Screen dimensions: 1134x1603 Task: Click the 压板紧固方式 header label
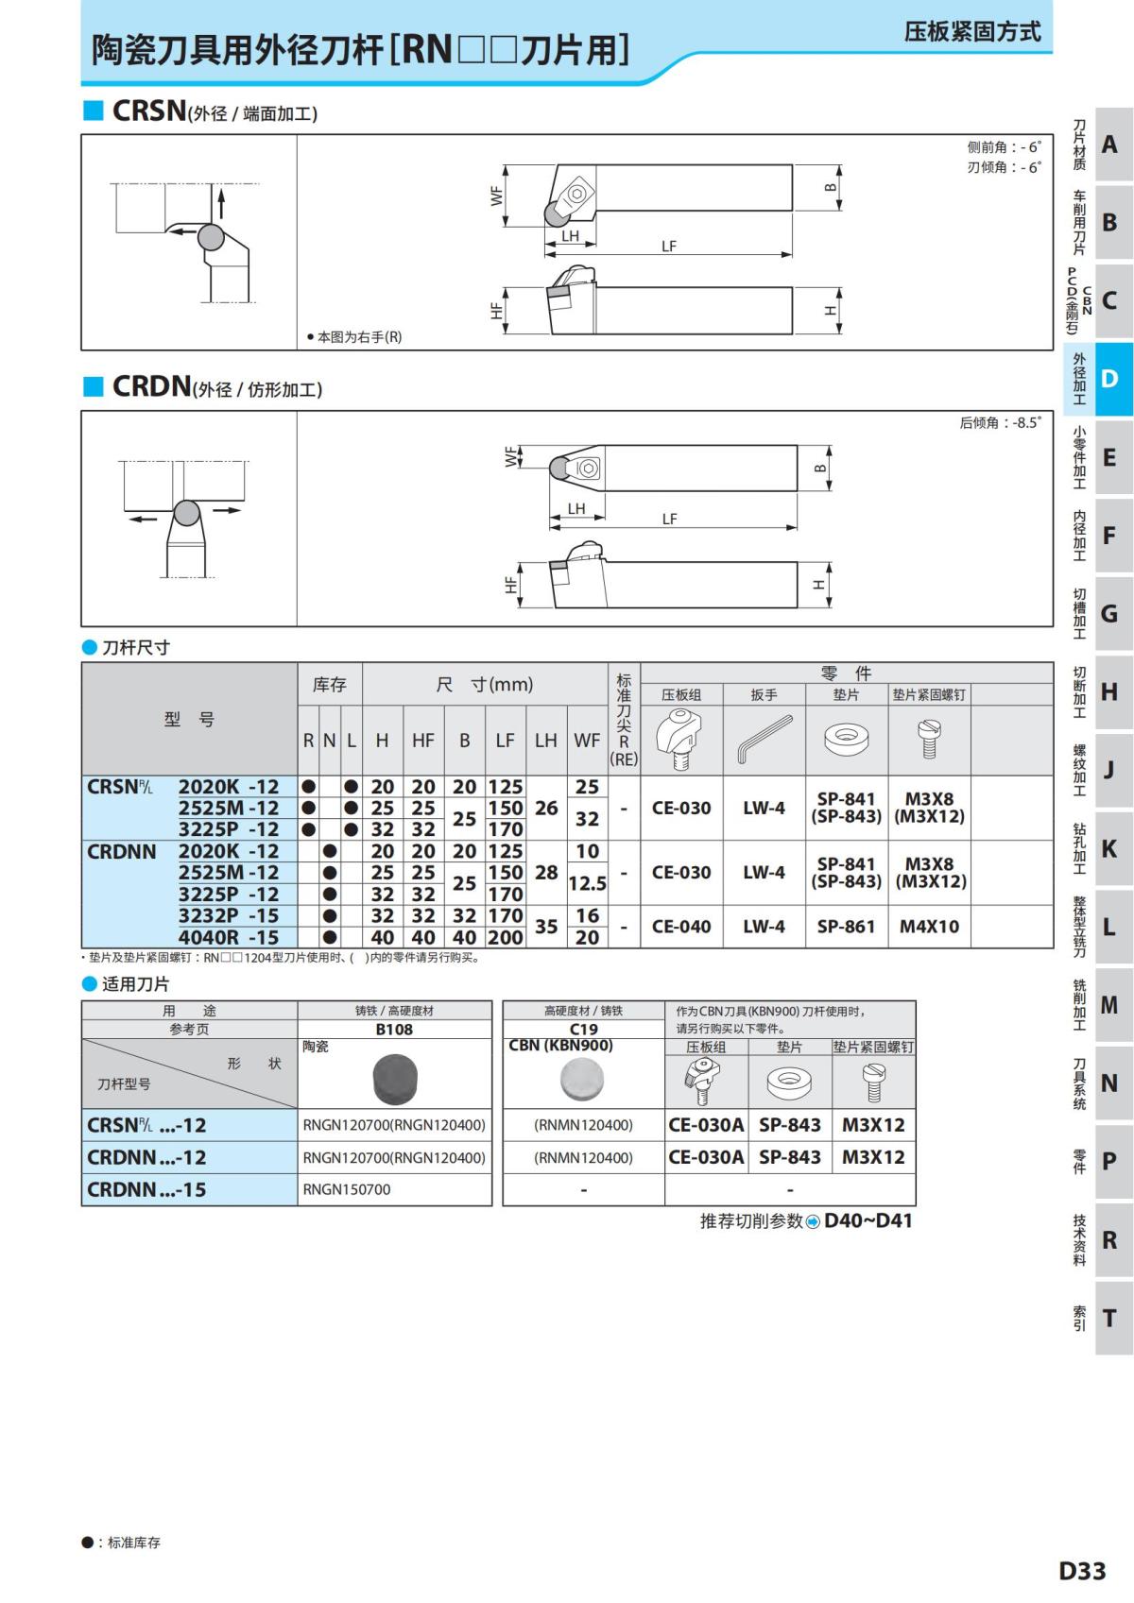pyautogui.click(x=972, y=31)
